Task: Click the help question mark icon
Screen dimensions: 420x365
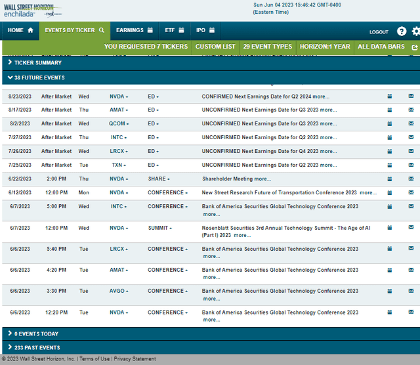Action: [x=402, y=31]
